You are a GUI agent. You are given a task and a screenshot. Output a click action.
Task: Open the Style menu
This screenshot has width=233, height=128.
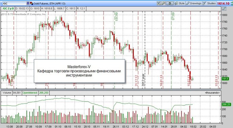[x=179, y=3]
